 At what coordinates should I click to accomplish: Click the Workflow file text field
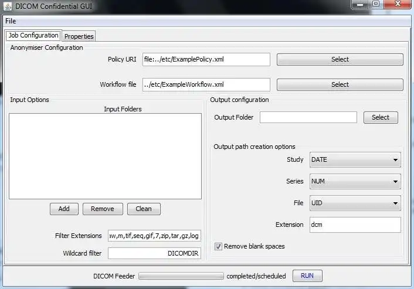click(x=206, y=84)
